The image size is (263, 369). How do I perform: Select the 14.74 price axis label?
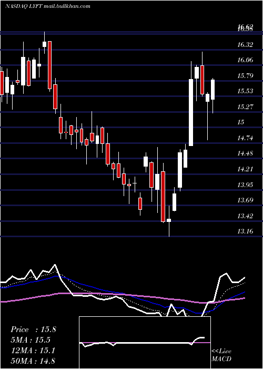coord(245,138)
